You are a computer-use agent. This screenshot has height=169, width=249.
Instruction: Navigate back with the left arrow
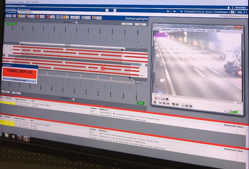(174, 11)
